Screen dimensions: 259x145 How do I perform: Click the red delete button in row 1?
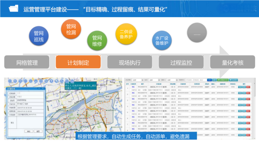pyautogui.click(x=248, y=87)
